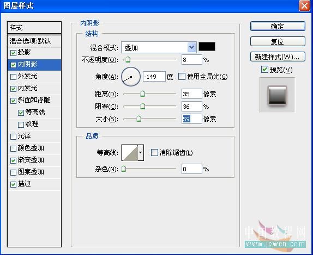The width and height of the screenshot is (313, 255).
Task: Open the contour picker dropdown arrow
Action: (x=141, y=153)
